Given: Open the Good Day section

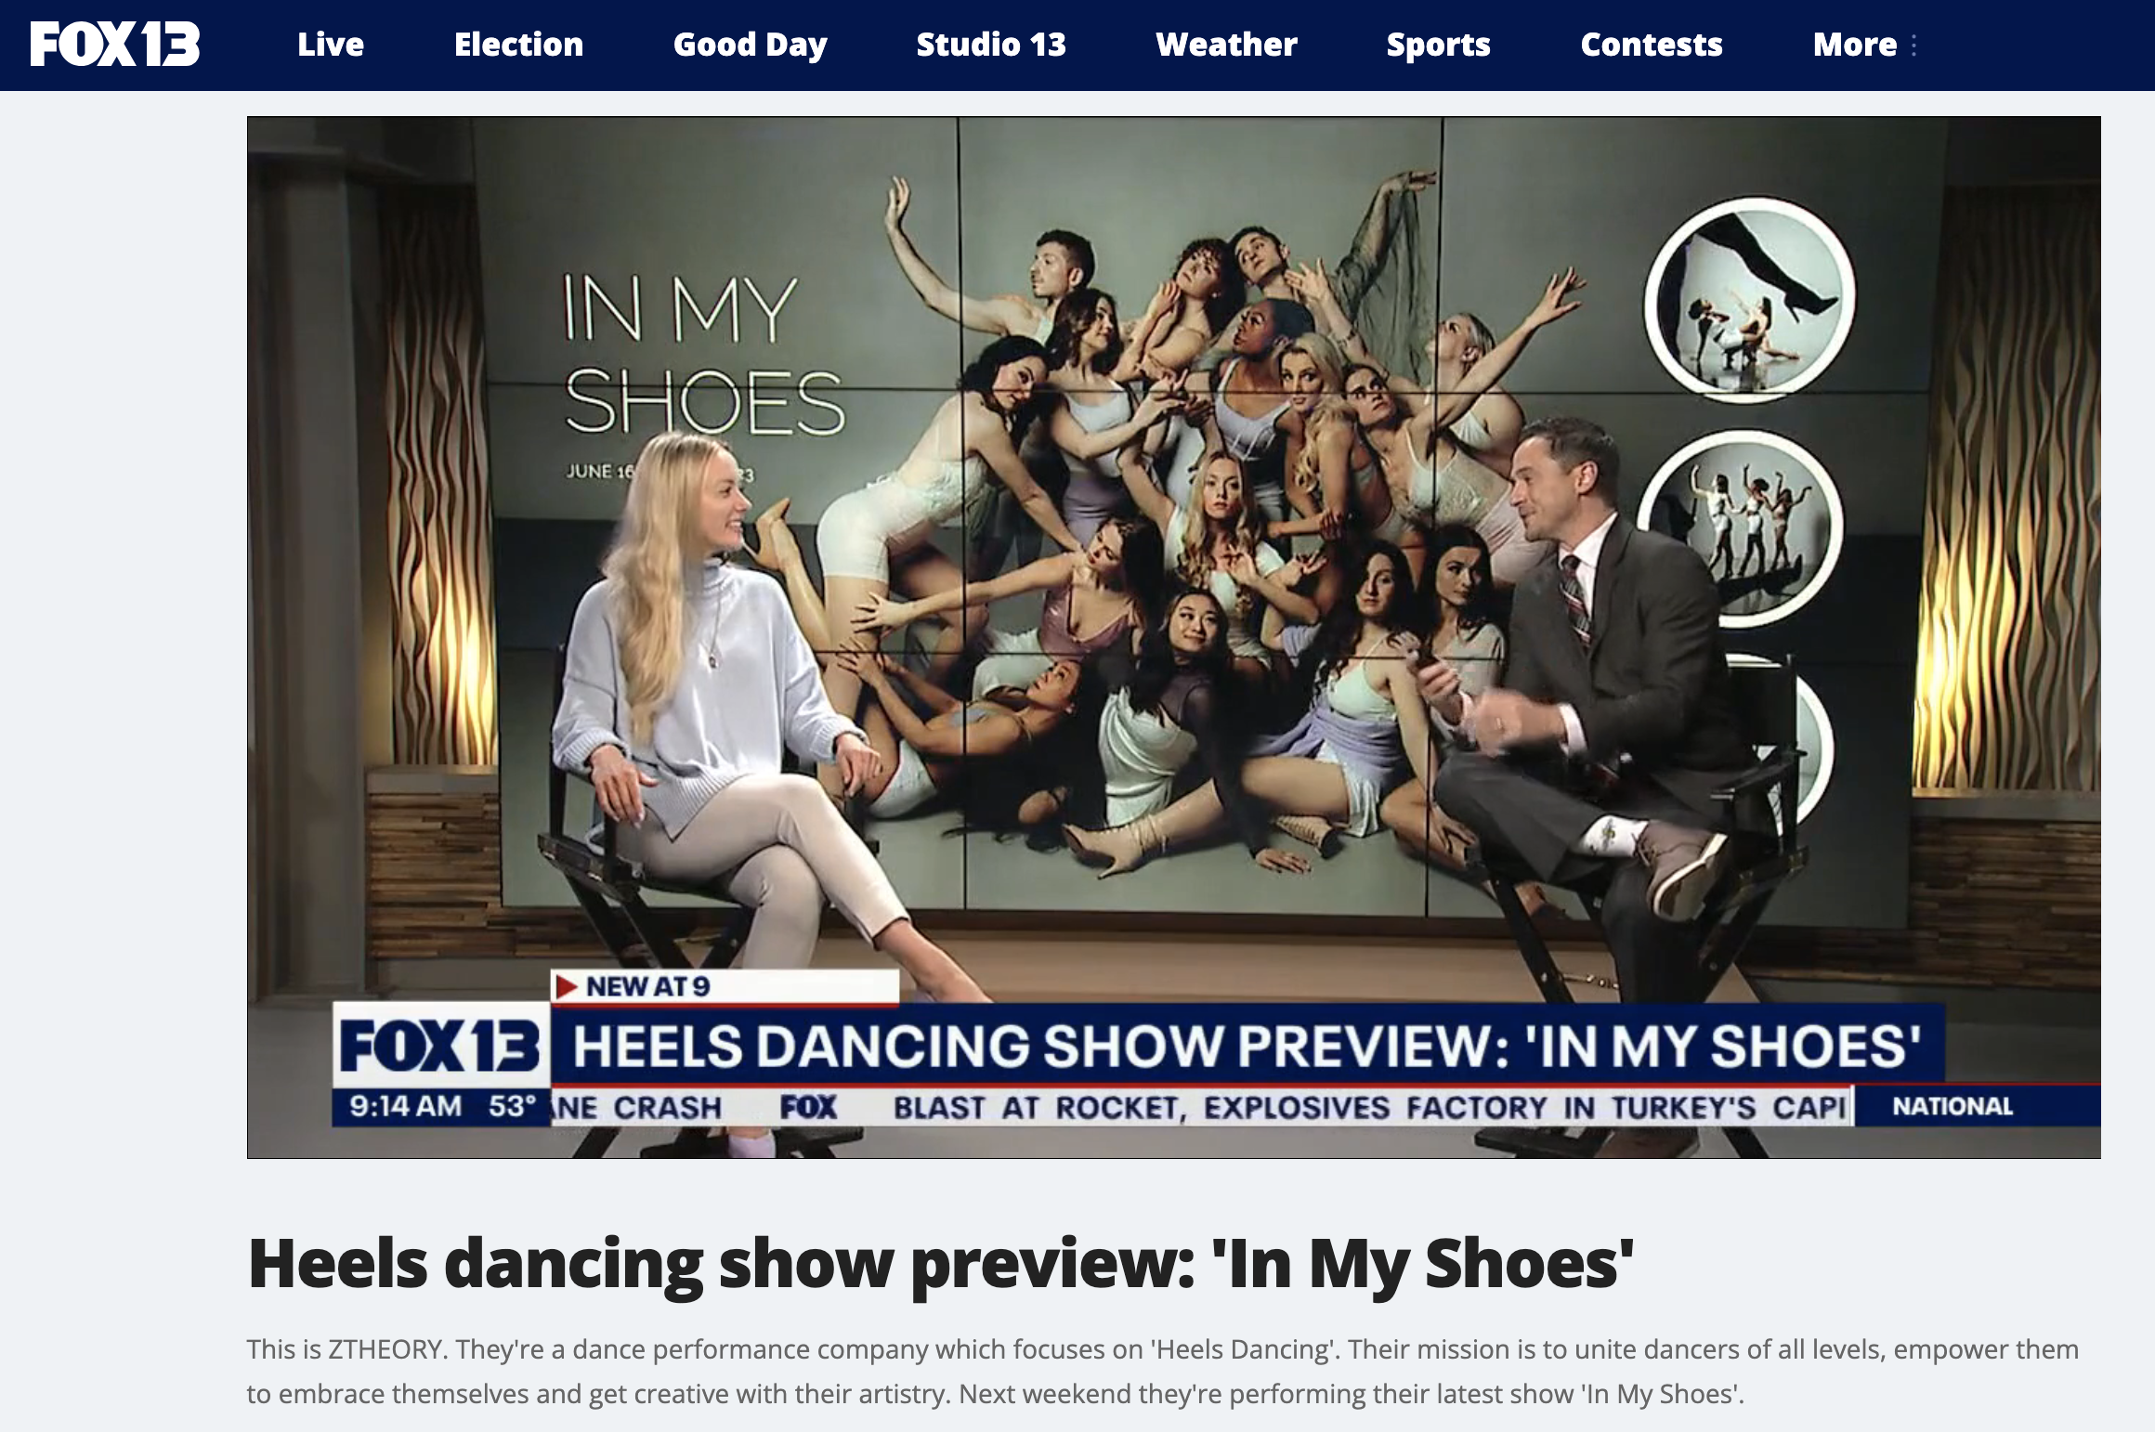Looking at the screenshot, I should (750, 45).
